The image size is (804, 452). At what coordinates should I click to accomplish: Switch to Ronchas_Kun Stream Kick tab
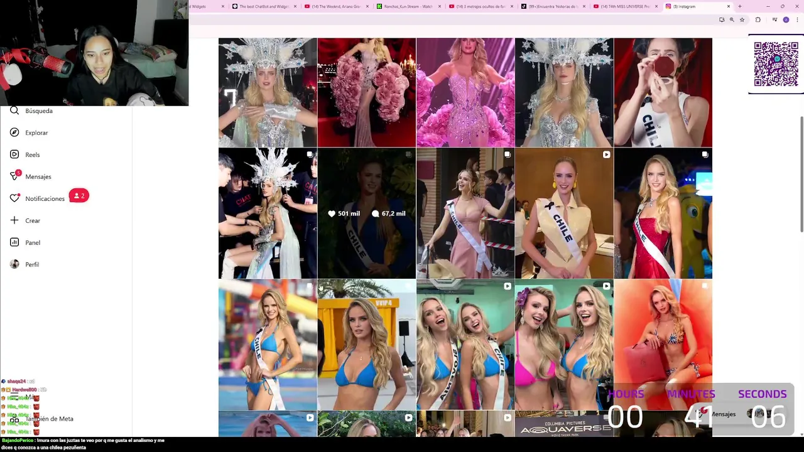tap(407, 6)
